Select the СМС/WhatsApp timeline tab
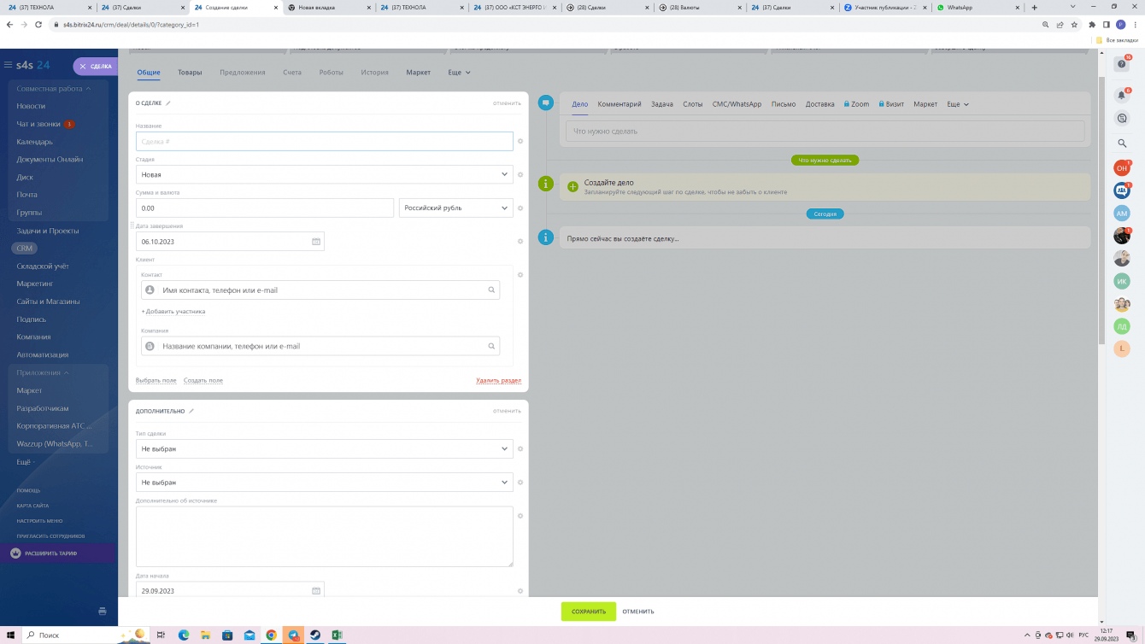 point(737,104)
